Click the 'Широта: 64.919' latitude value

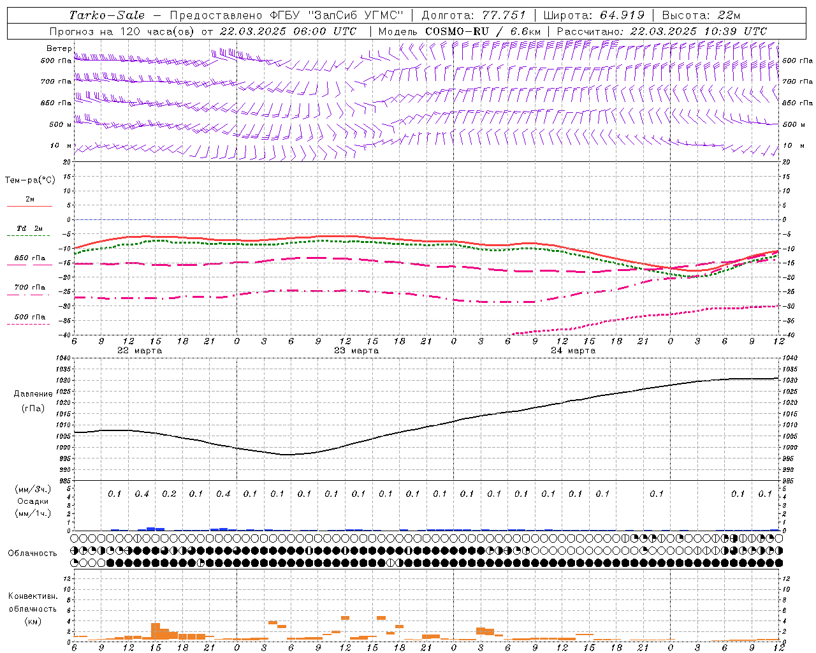pyautogui.click(x=594, y=15)
